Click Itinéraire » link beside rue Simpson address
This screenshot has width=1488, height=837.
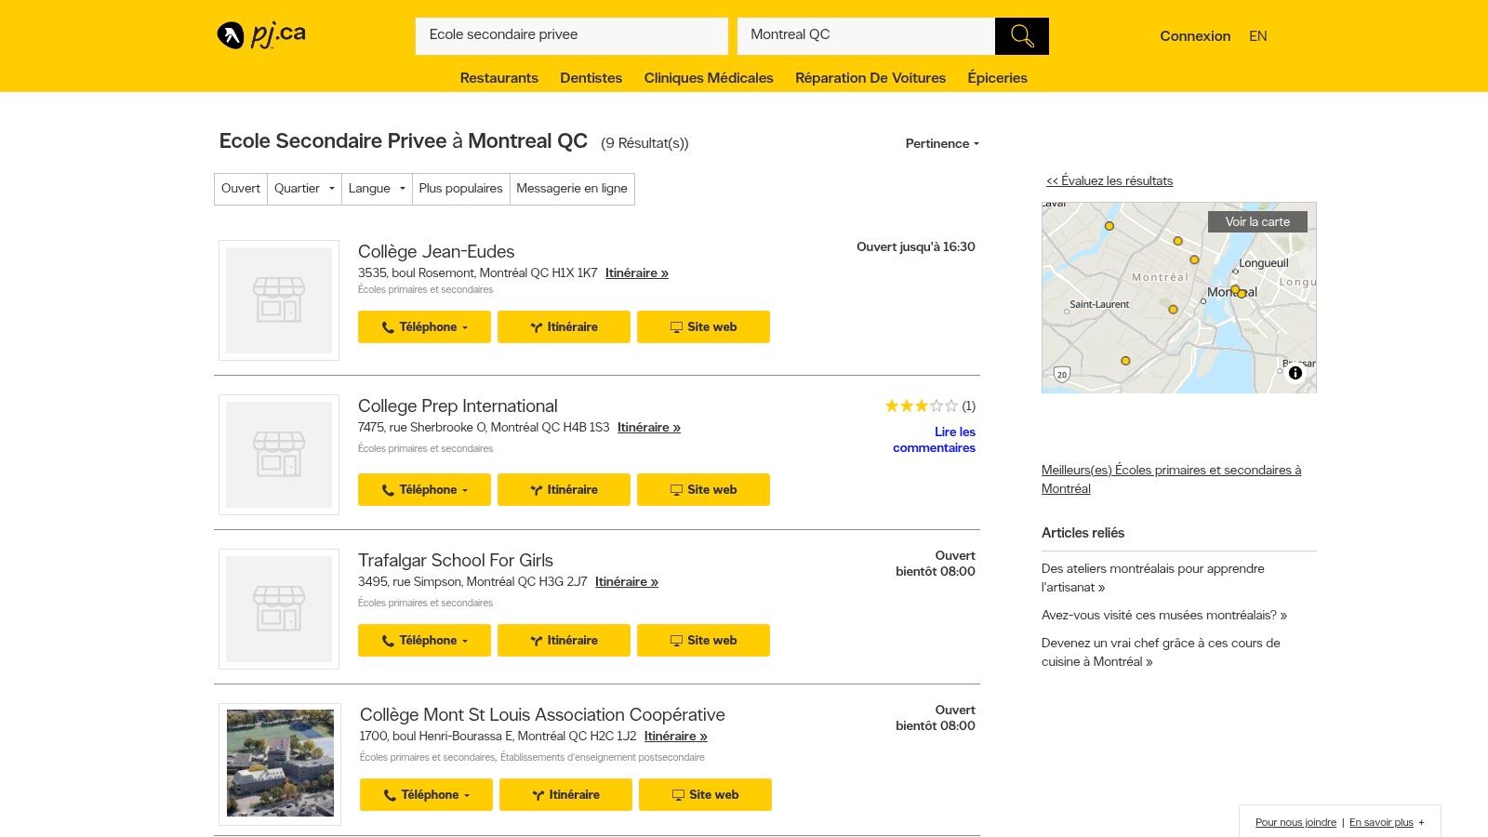[627, 581]
